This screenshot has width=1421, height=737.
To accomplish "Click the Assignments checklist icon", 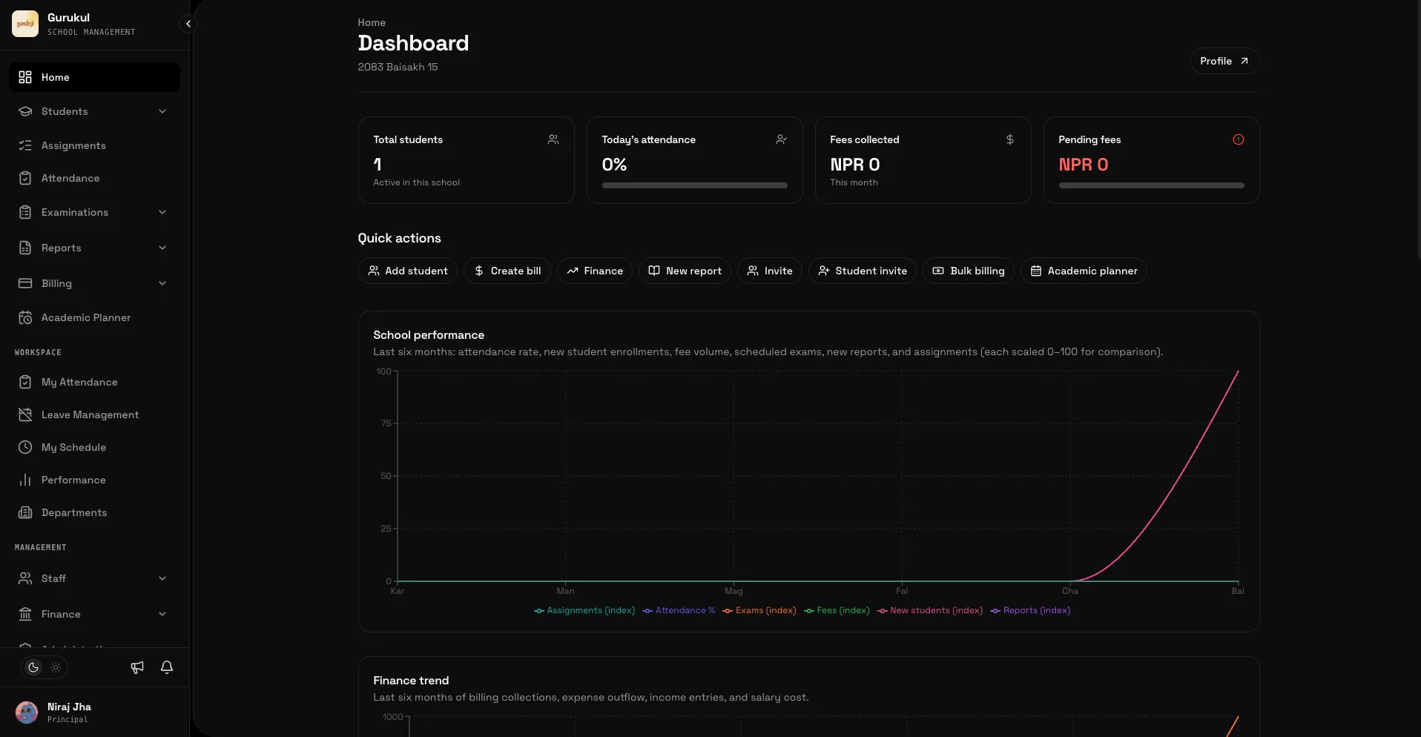I will pos(25,145).
